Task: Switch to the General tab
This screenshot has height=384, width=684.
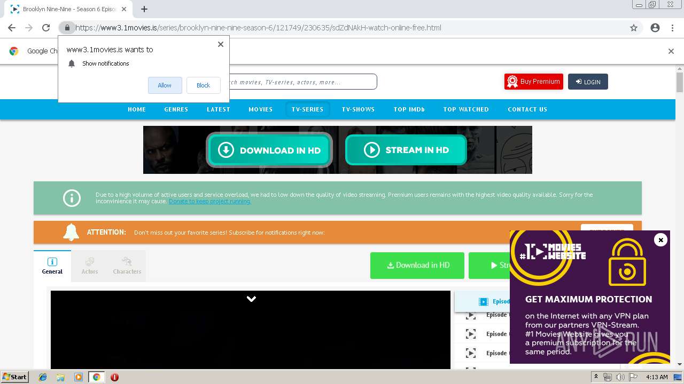Action: (52, 265)
